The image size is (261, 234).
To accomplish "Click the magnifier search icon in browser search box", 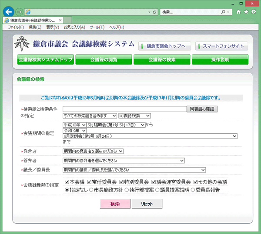I will (x=223, y=12).
